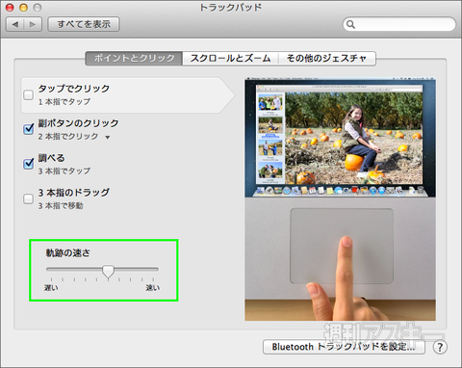Enable the タップでクリック checkbox
Image resolution: width=462 pixels, height=368 pixels.
pyautogui.click(x=28, y=94)
